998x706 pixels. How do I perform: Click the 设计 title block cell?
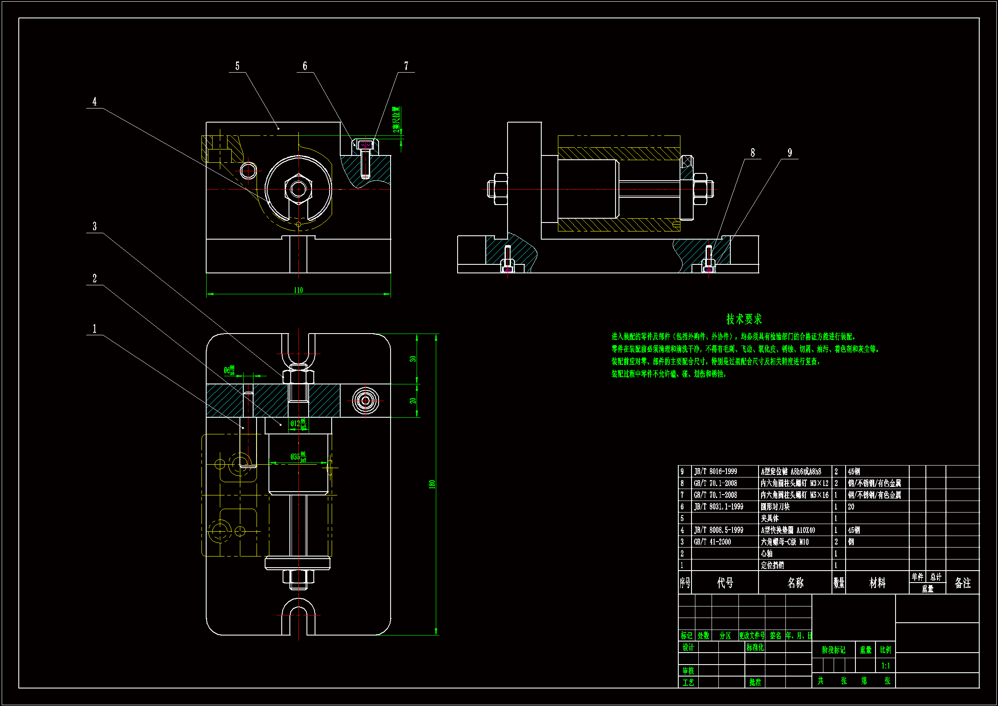click(x=688, y=647)
